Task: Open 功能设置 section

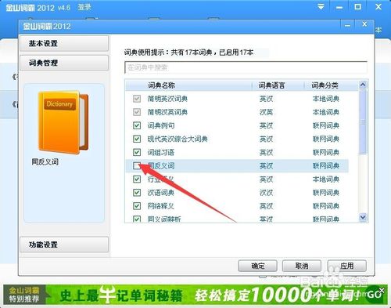Action: pyautogui.click(x=64, y=245)
